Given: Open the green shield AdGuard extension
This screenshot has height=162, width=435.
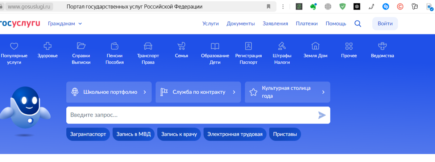Looking at the screenshot, I should pos(343,7).
